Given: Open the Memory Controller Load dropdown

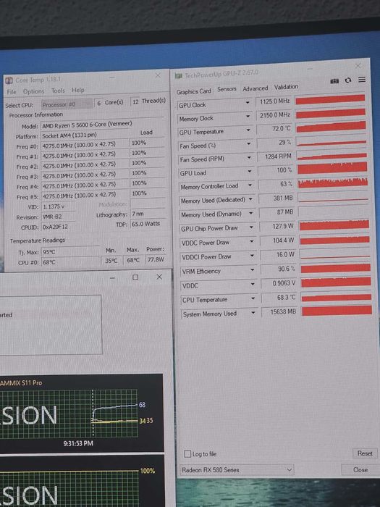Looking at the screenshot, I should click(x=250, y=185).
